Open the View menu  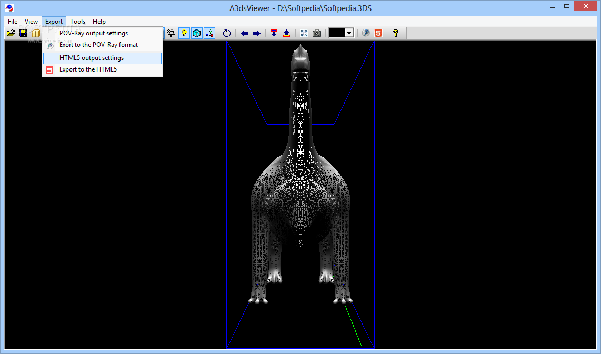pos(31,22)
